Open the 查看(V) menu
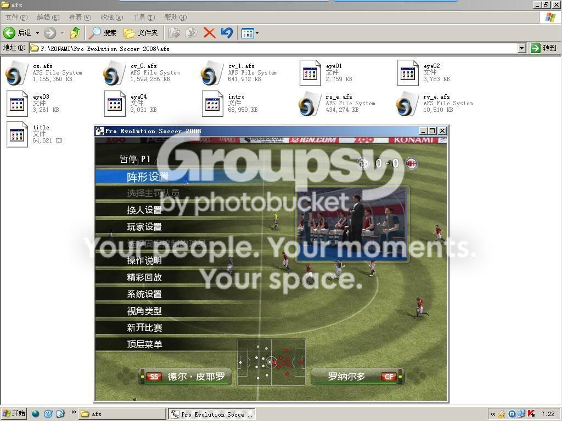 80,17
